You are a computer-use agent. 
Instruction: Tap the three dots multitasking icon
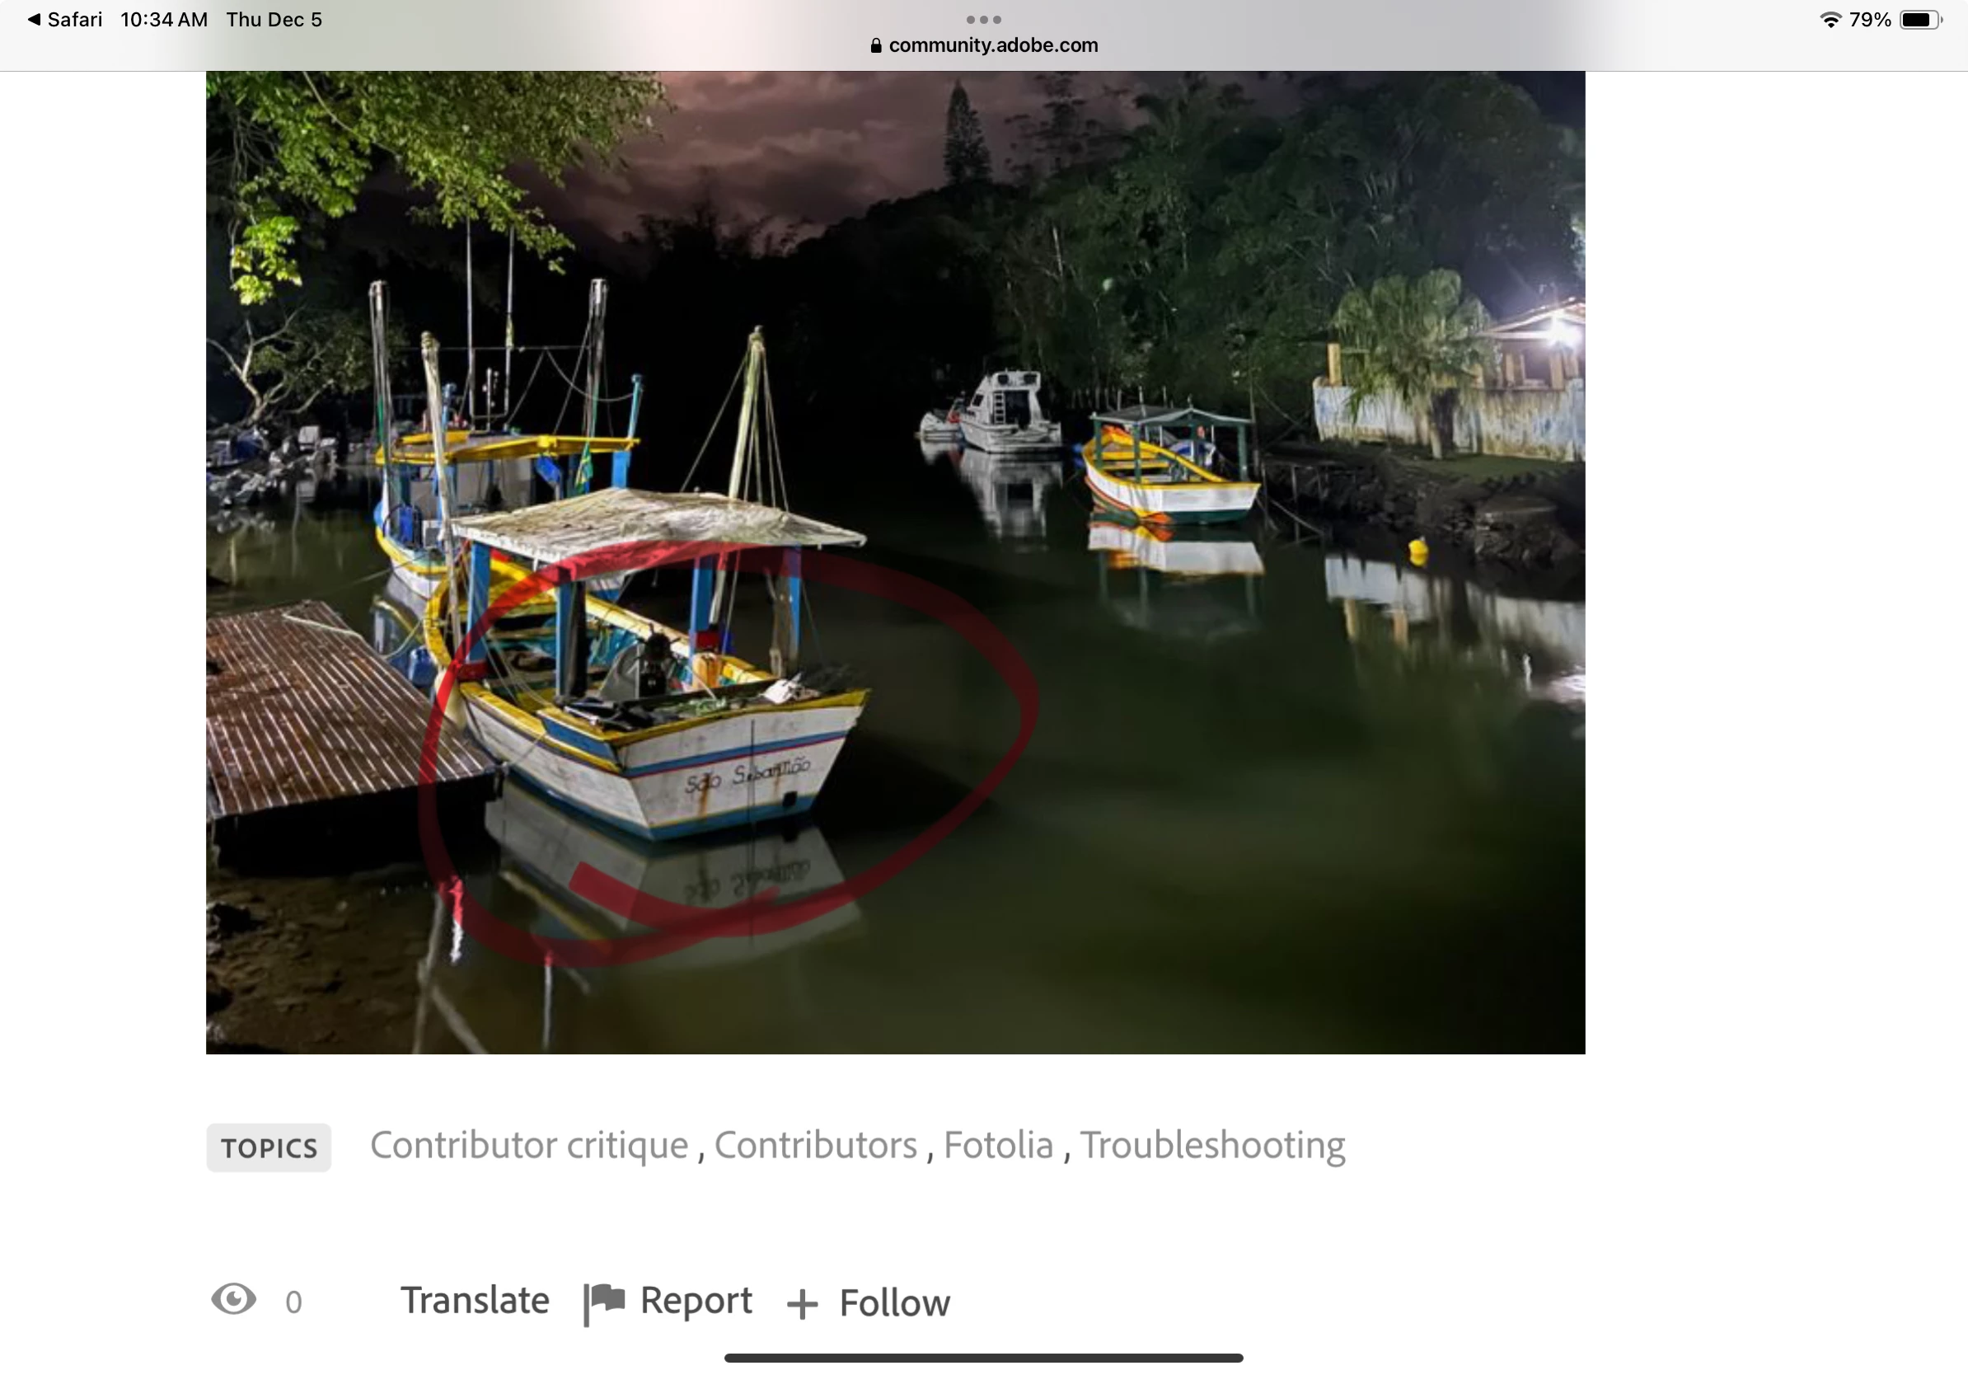[x=983, y=19]
